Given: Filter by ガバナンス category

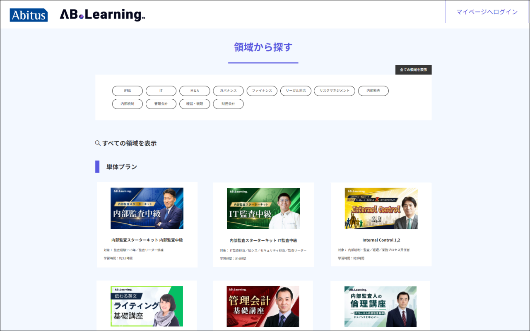Looking at the screenshot, I should [x=228, y=91].
